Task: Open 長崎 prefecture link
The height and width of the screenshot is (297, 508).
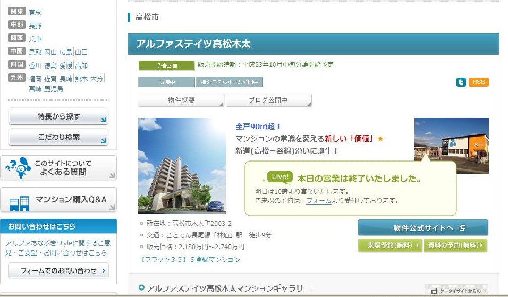Action: click(x=66, y=79)
